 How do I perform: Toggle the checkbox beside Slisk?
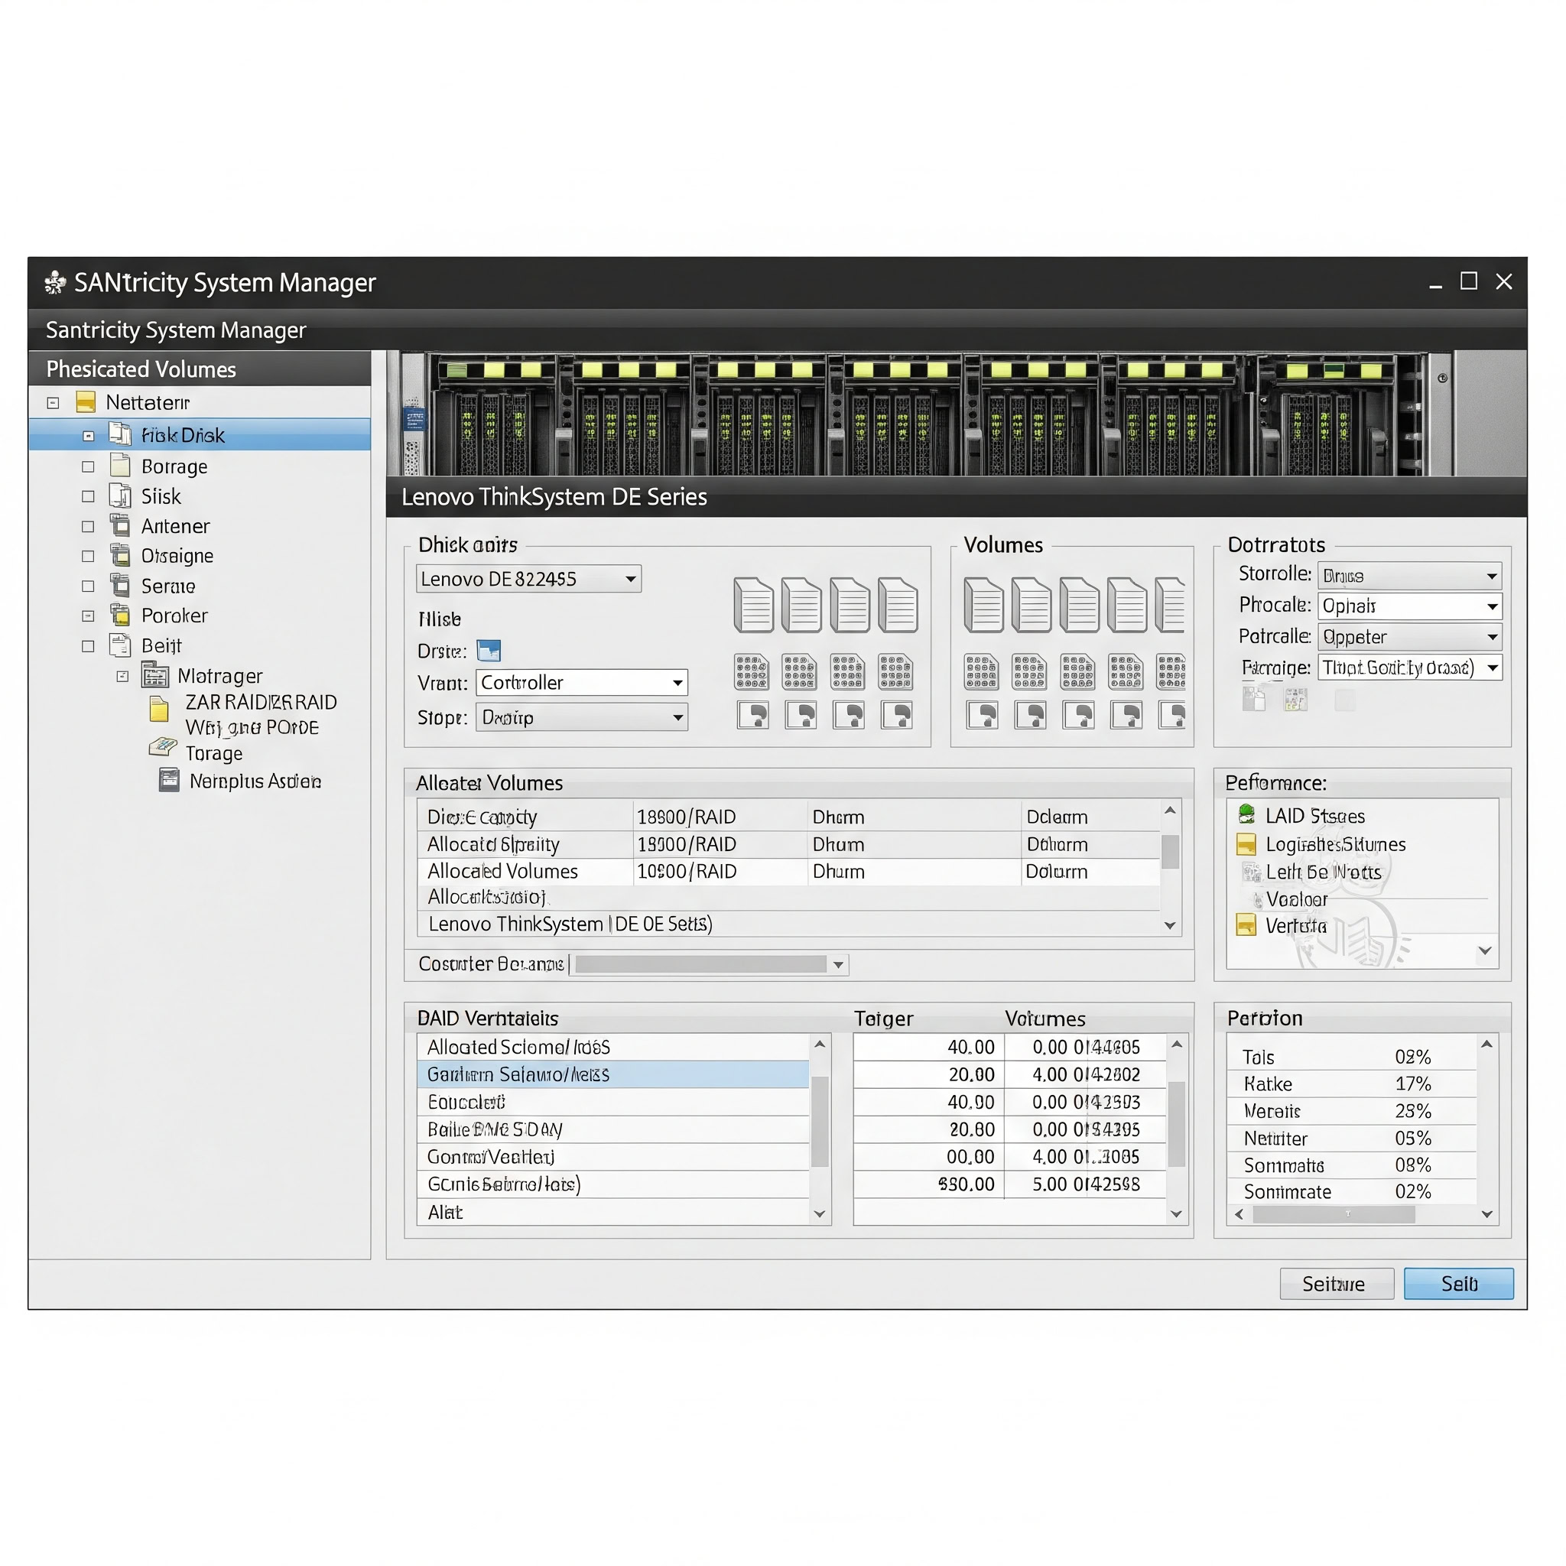[x=89, y=496]
